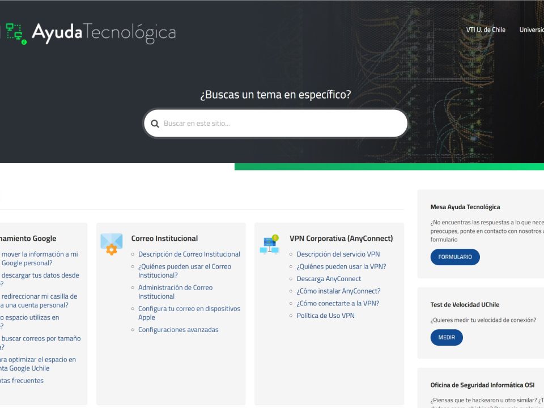The height and width of the screenshot is (408, 544).
Task: Open 'Descripción de Correo Institucional' link
Action: click(189, 254)
